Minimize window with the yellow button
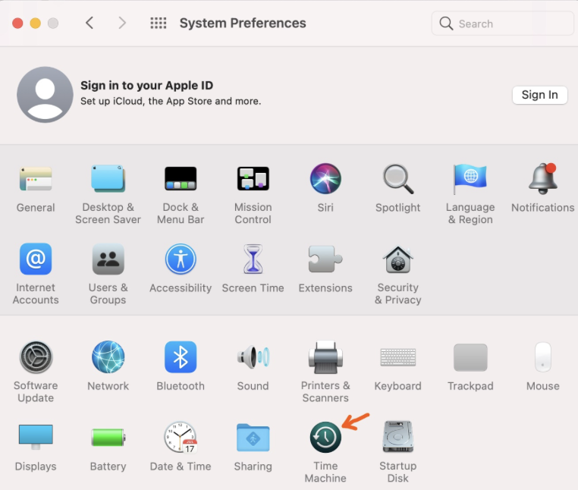This screenshot has height=490, width=578. pos(36,24)
